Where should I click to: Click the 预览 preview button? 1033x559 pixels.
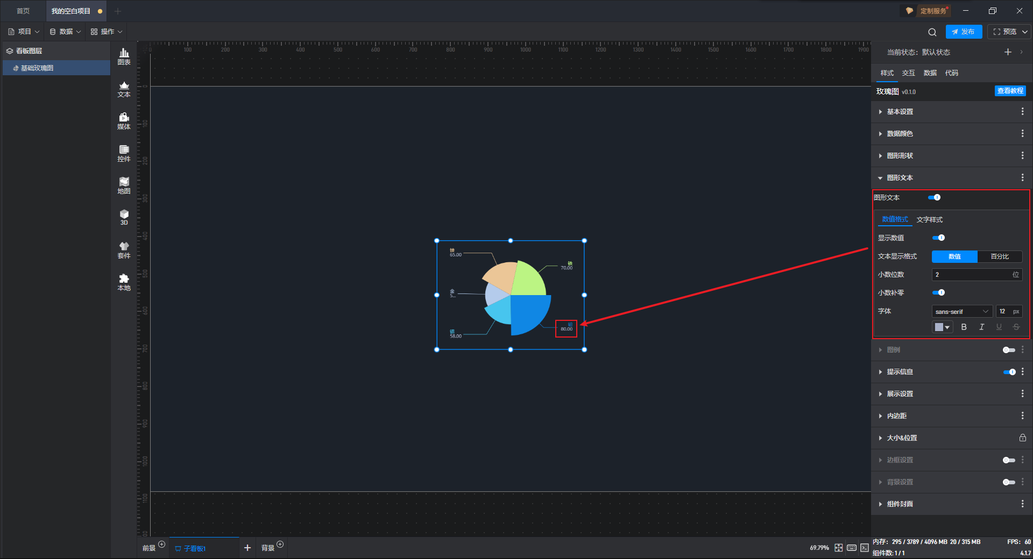pos(1004,32)
